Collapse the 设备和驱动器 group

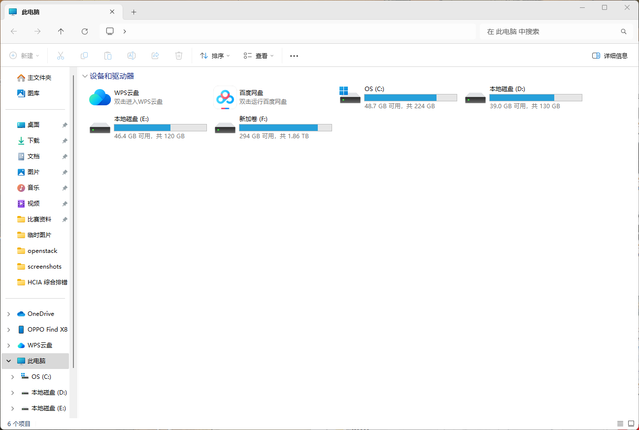click(x=85, y=76)
